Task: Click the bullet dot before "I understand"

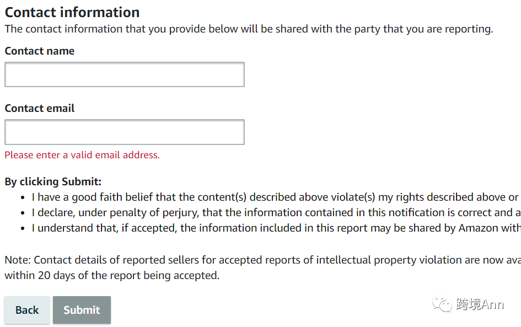Action: point(23,228)
